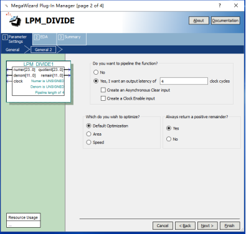Click Finish to complete the wizard
Viewport: 246px width, 234px height.
tap(230, 226)
